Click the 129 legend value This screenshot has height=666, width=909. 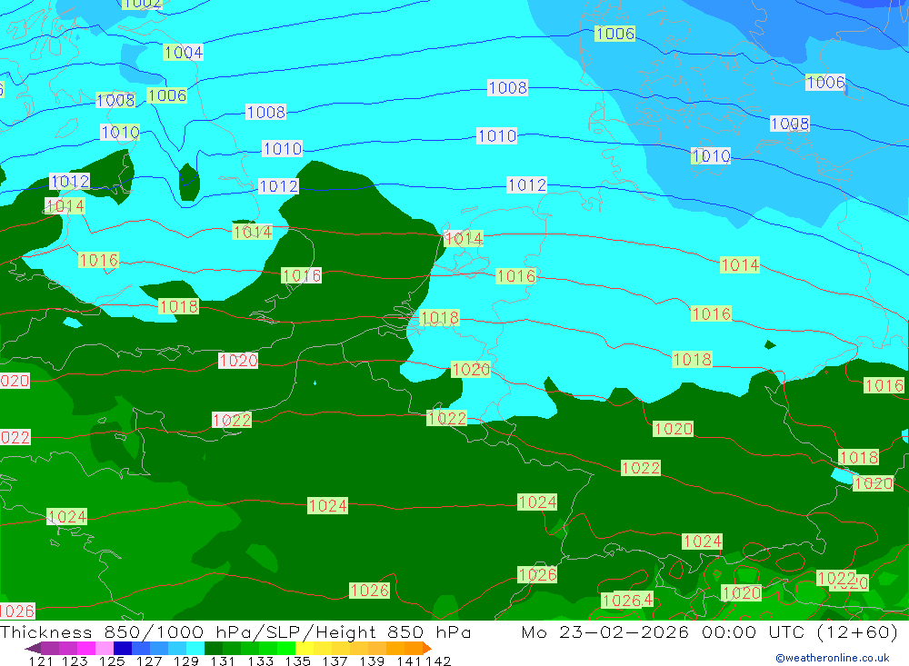click(186, 661)
